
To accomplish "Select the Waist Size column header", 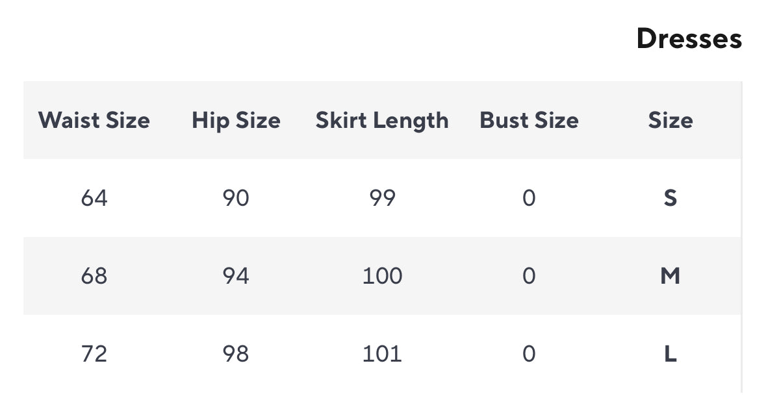I will 94,120.
